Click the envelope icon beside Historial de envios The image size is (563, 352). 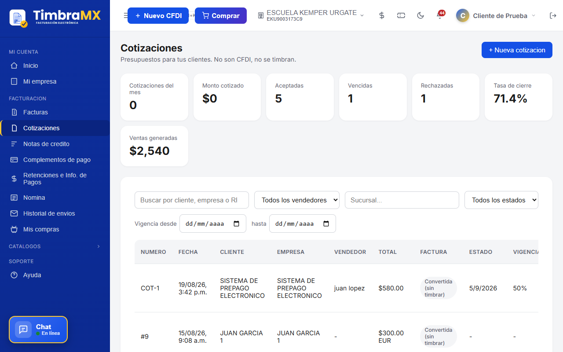point(14,213)
